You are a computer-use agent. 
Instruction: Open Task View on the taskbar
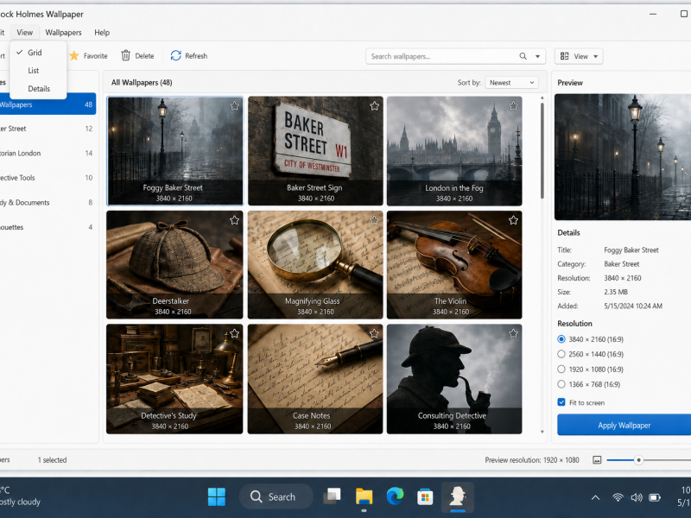(x=332, y=496)
